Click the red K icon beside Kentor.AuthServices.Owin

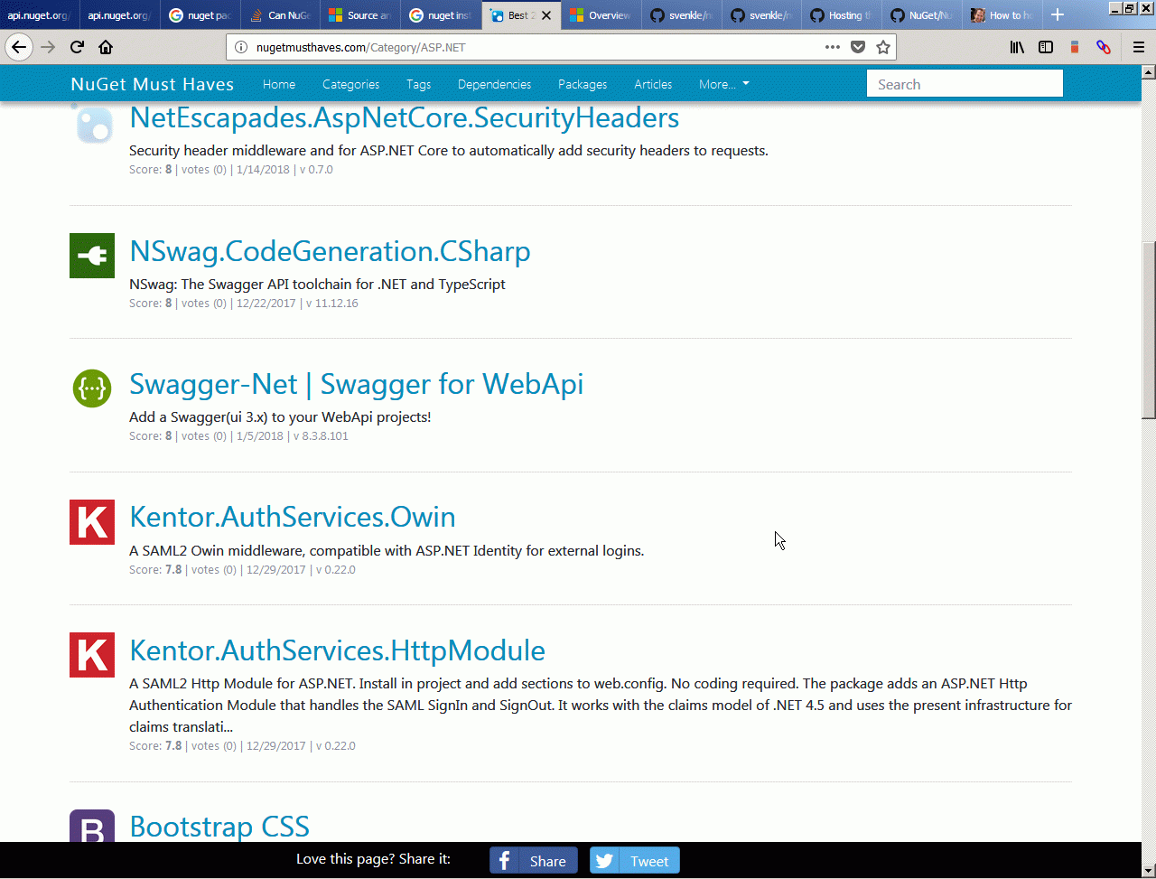click(x=92, y=522)
